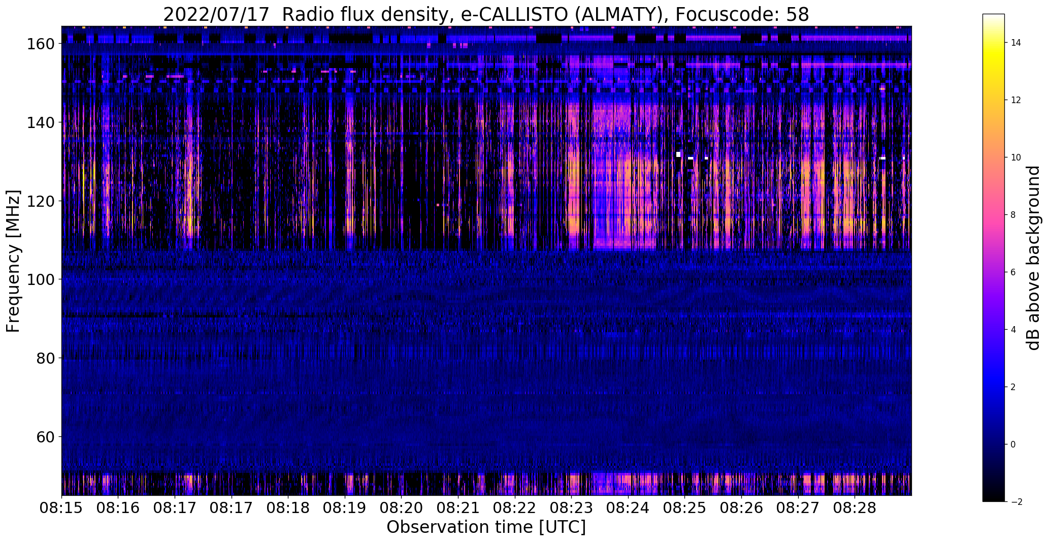This screenshot has width=1049, height=542.
Task: Pick the colorbar tick labeled 12
Action: pyautogui.click(x=1016, y=100)
